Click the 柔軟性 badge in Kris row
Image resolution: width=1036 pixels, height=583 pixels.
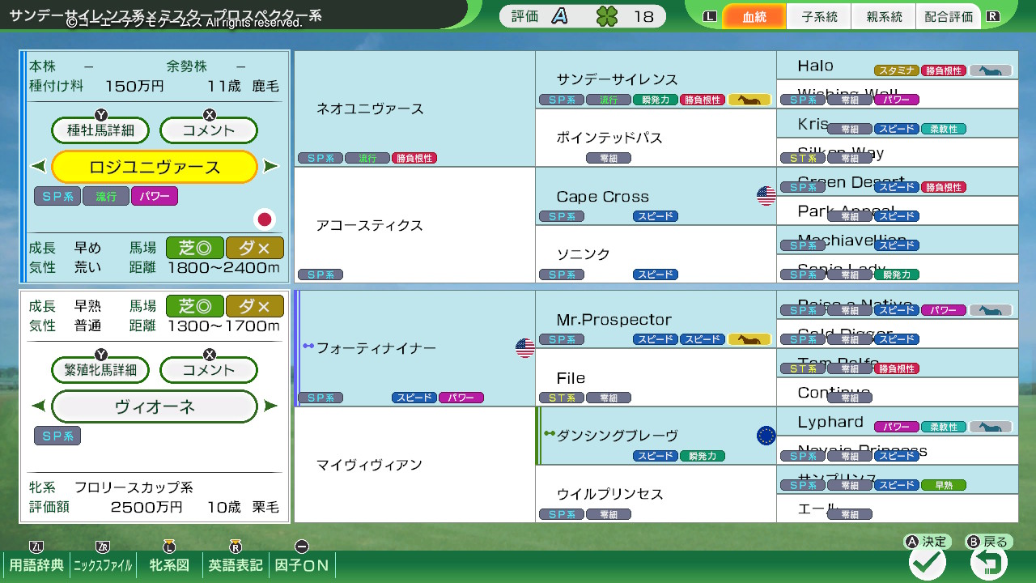coord(944,129)
